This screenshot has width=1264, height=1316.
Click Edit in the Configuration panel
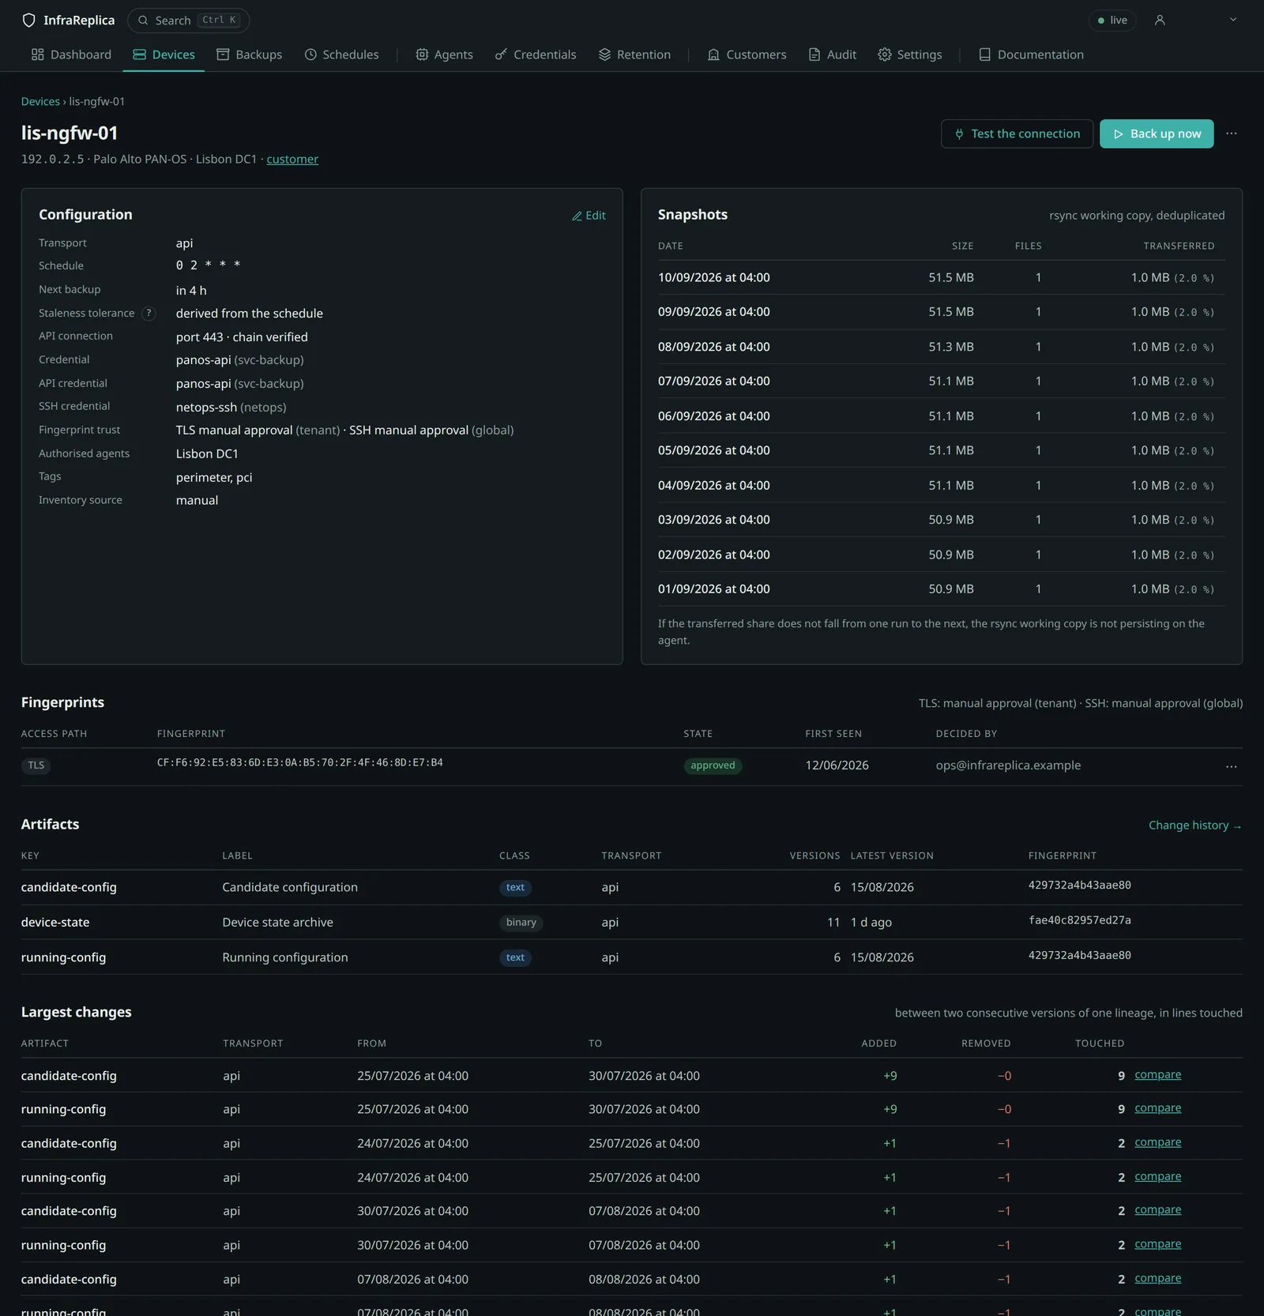click(589, 215)
